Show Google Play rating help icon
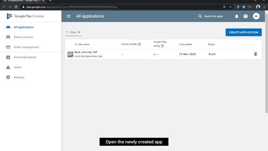Viewport: 268px width, 151px height. coord(162,46)
